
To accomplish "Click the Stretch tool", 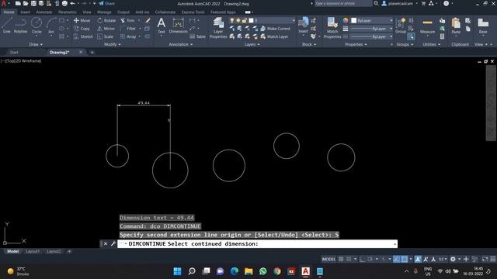I will (x=83, y=36).
